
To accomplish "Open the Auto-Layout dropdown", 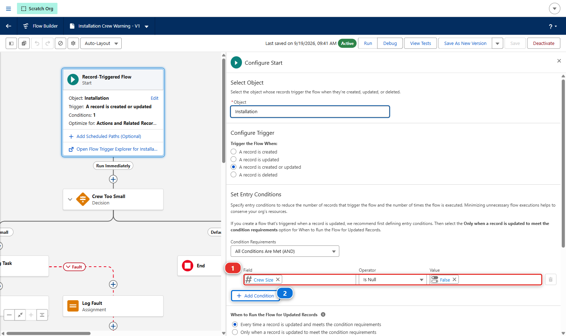I will point(101,43).
